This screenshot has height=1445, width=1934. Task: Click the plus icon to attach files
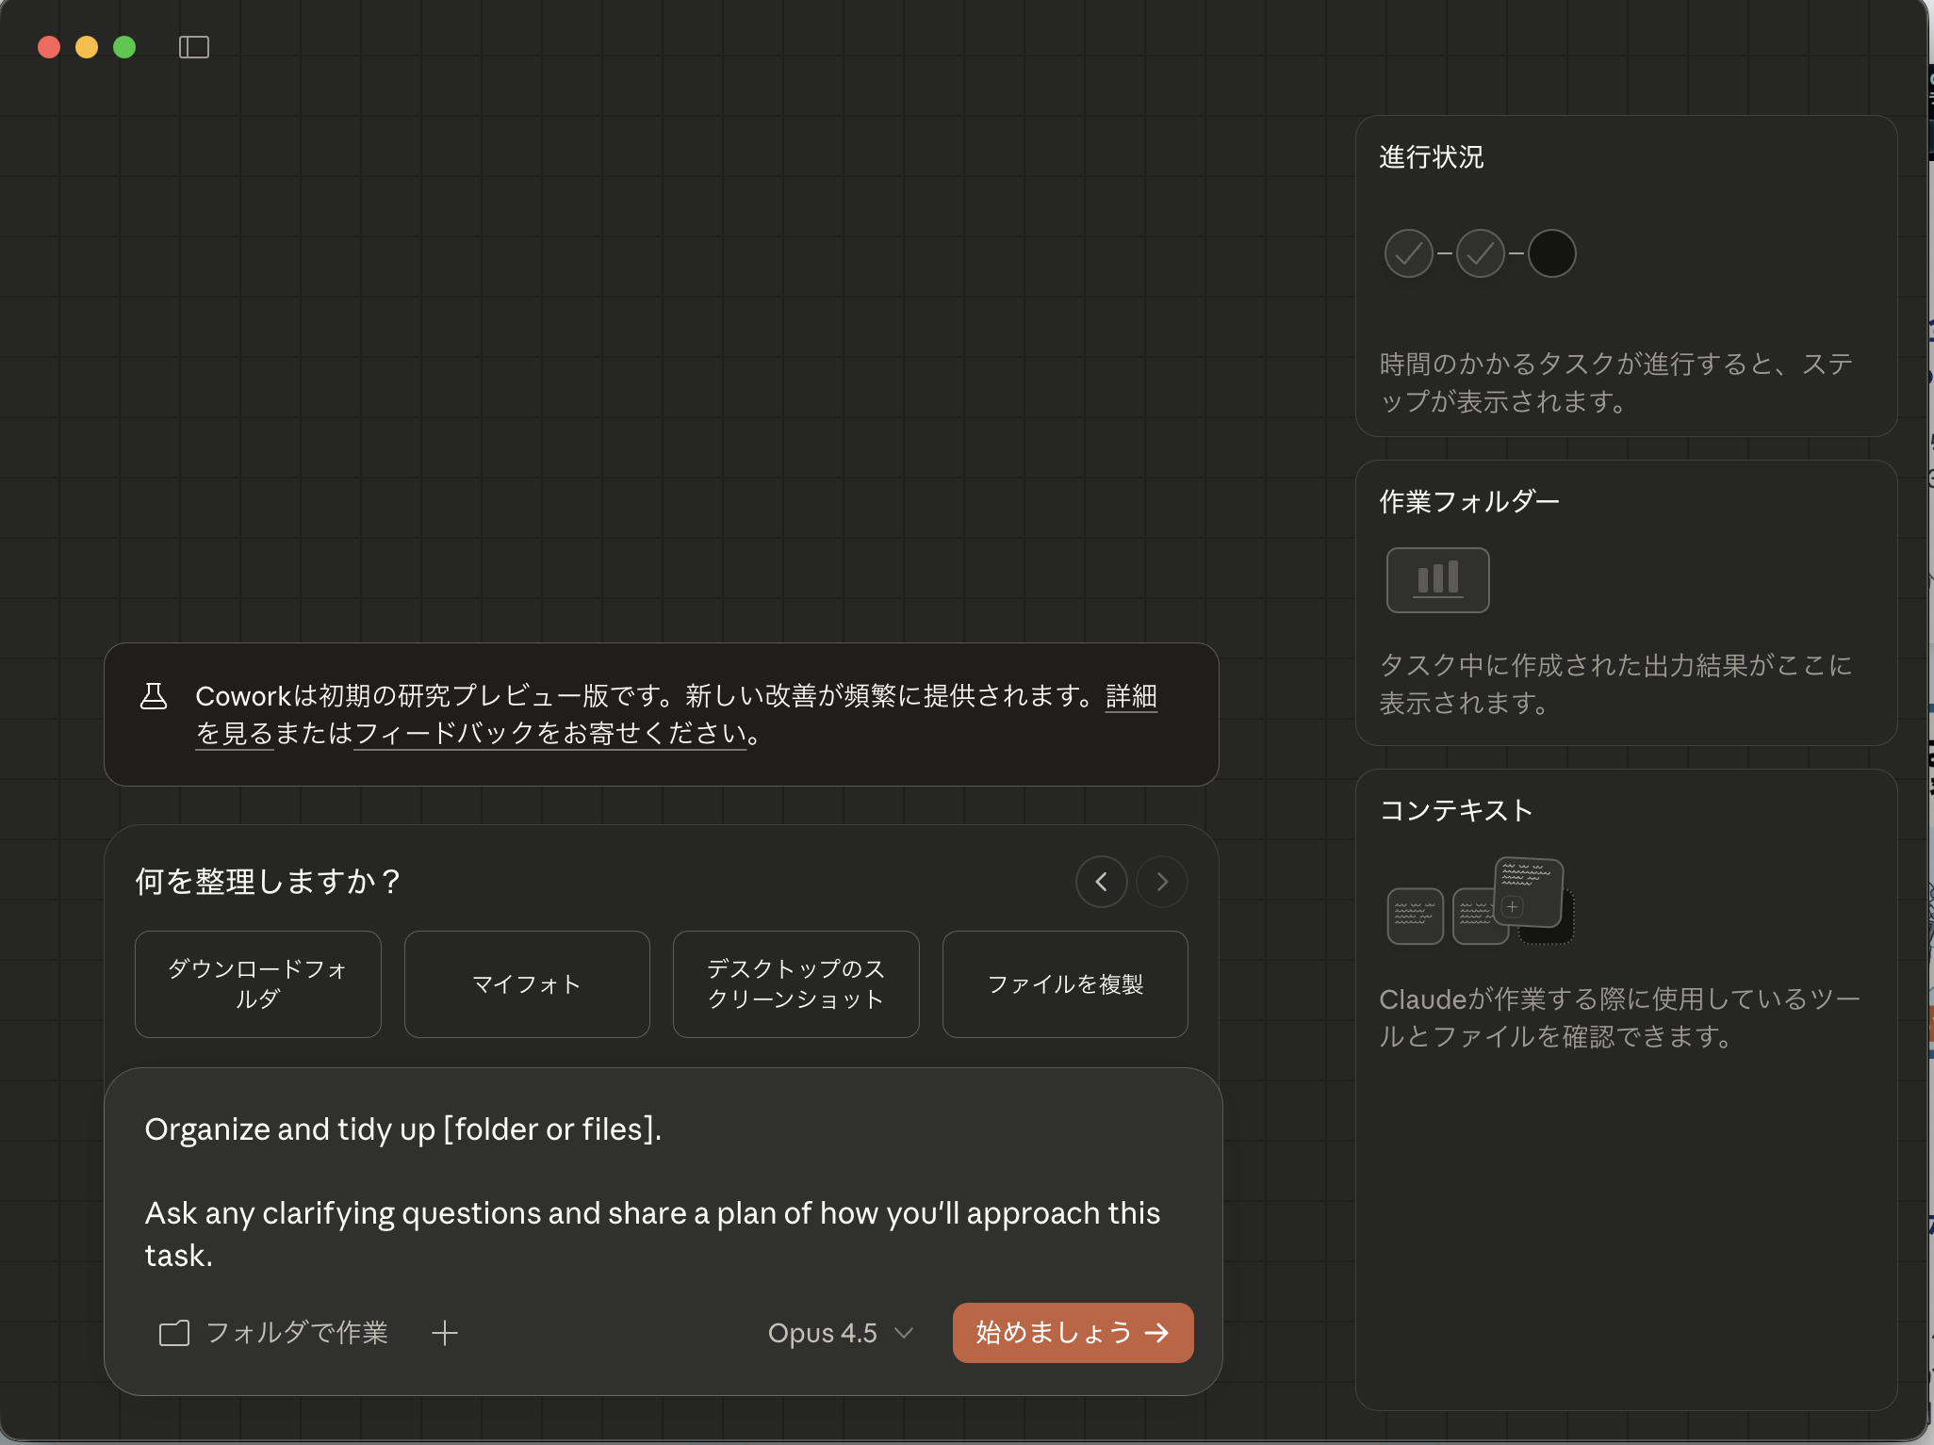click(x=445, y=1332)
